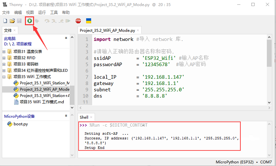Image resolution: width=276 pixels, height=166 pixels.
Task: Open the 此电脑 panel hamburger menu
Action: pyautogui.click(x=66, y=38)
